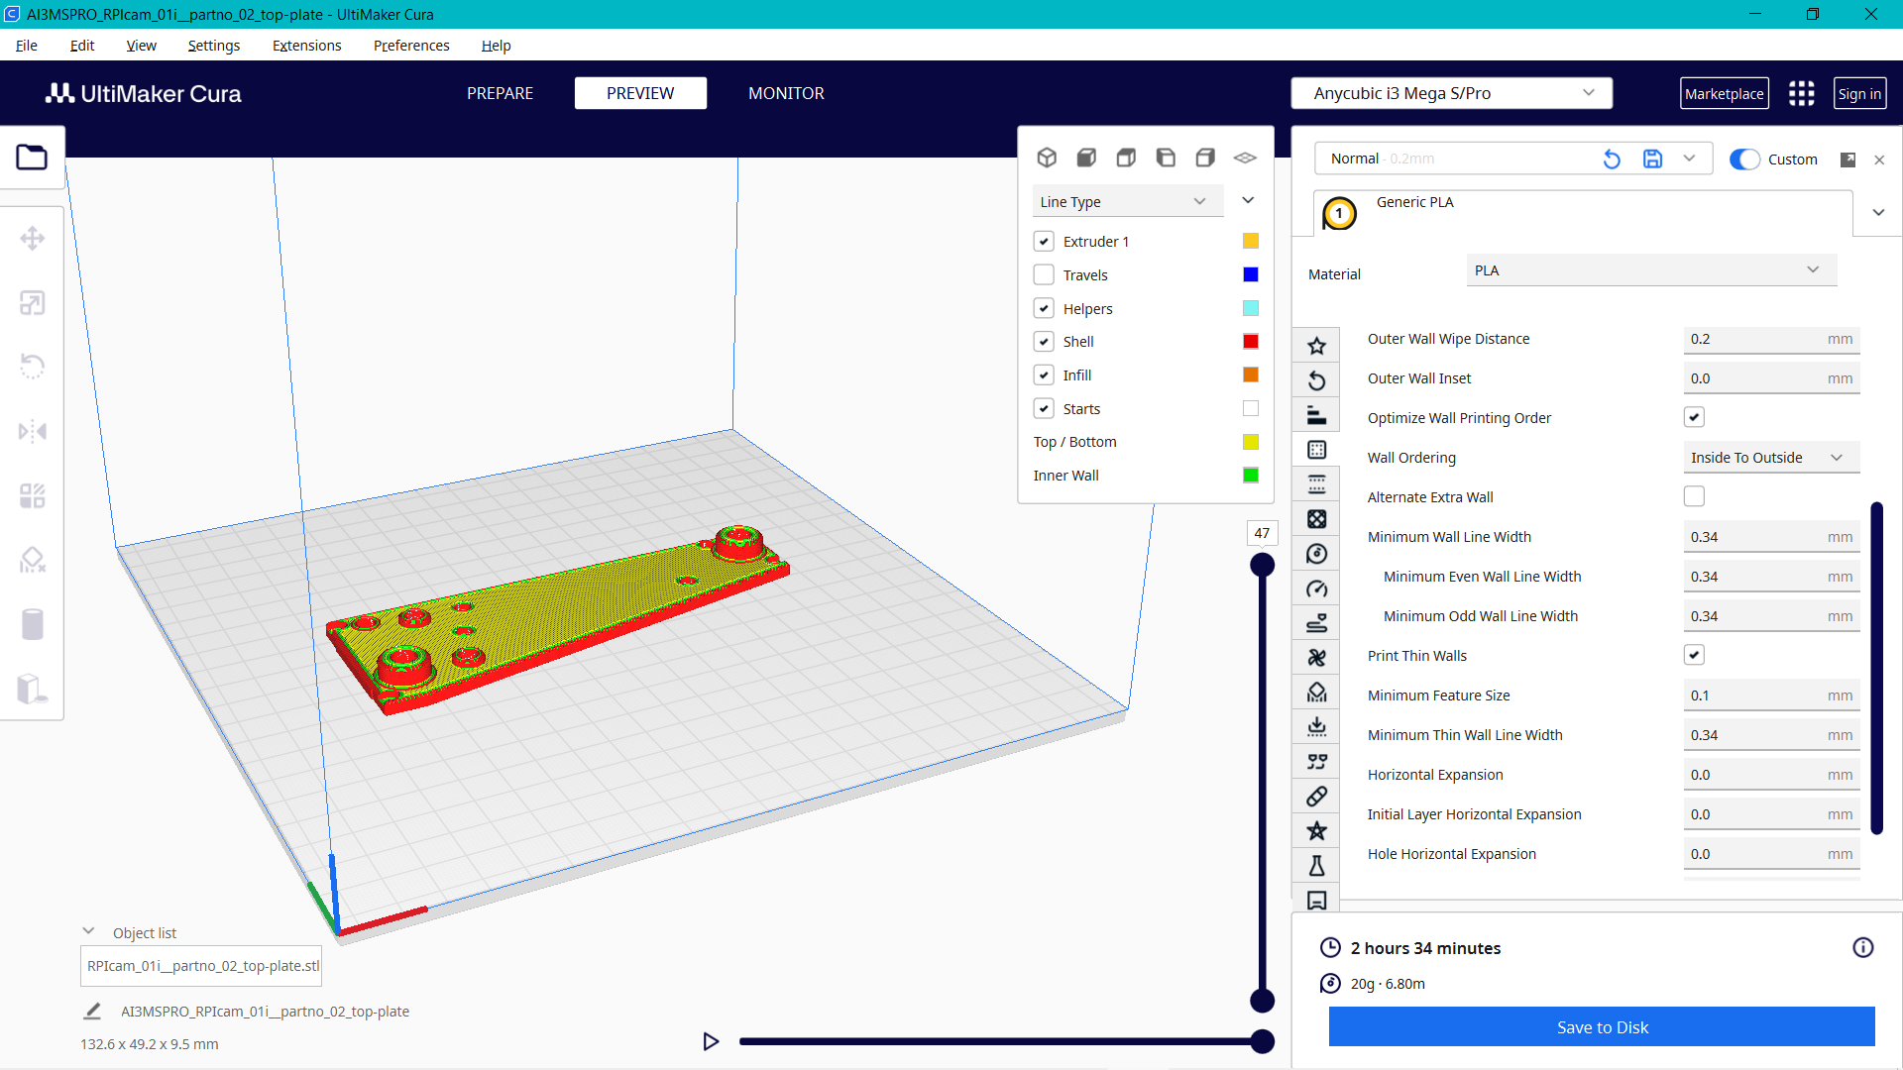This screenshot has width=1903, height=1070.
Task: Open the Line Type color scheme dropdown
Action: pyautogui.click(x=1127, y=201)
